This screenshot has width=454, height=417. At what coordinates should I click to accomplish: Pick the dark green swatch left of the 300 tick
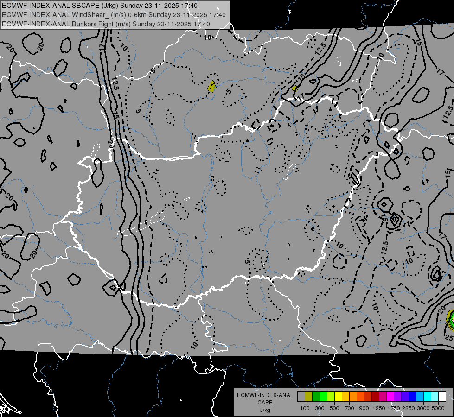(x=316, y=396)
